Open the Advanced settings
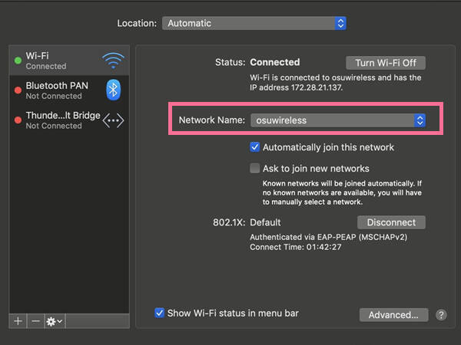 click(393, 315)
